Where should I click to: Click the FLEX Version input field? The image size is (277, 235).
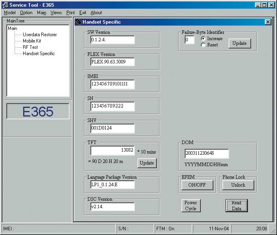tap(112, 62)
